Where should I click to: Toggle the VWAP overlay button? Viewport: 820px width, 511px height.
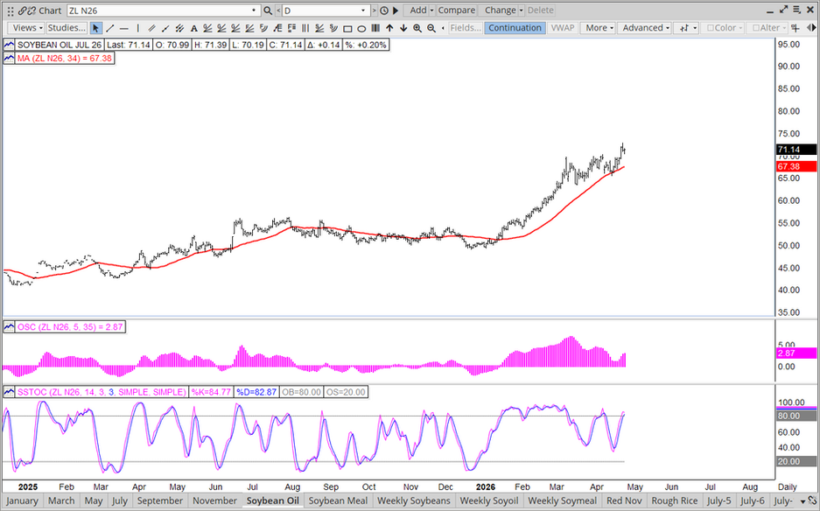[563, 28]
